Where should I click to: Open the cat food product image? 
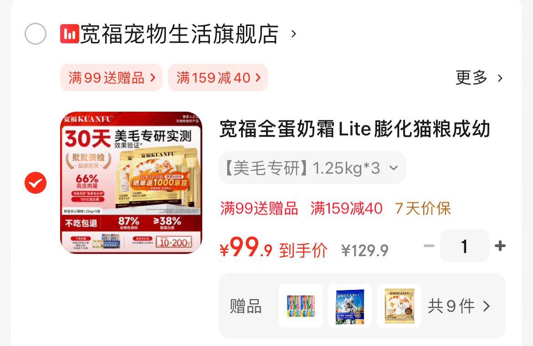131,182
